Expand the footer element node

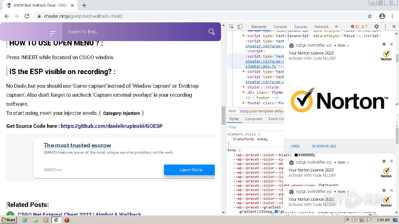pos(243,103)
